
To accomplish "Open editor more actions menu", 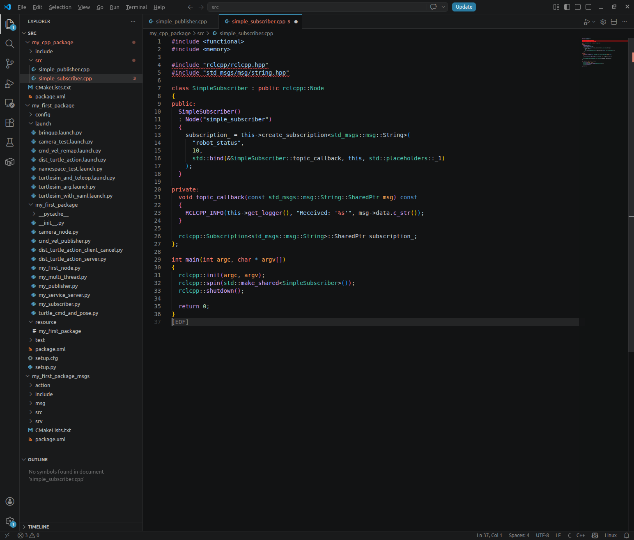I will (625, 22).
